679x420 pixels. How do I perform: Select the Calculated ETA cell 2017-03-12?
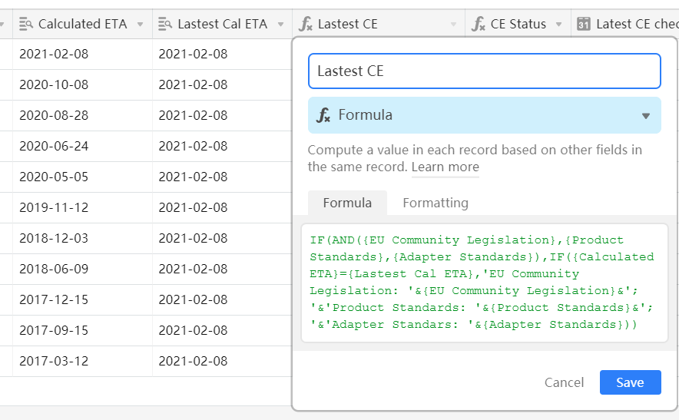coord(82,361)
